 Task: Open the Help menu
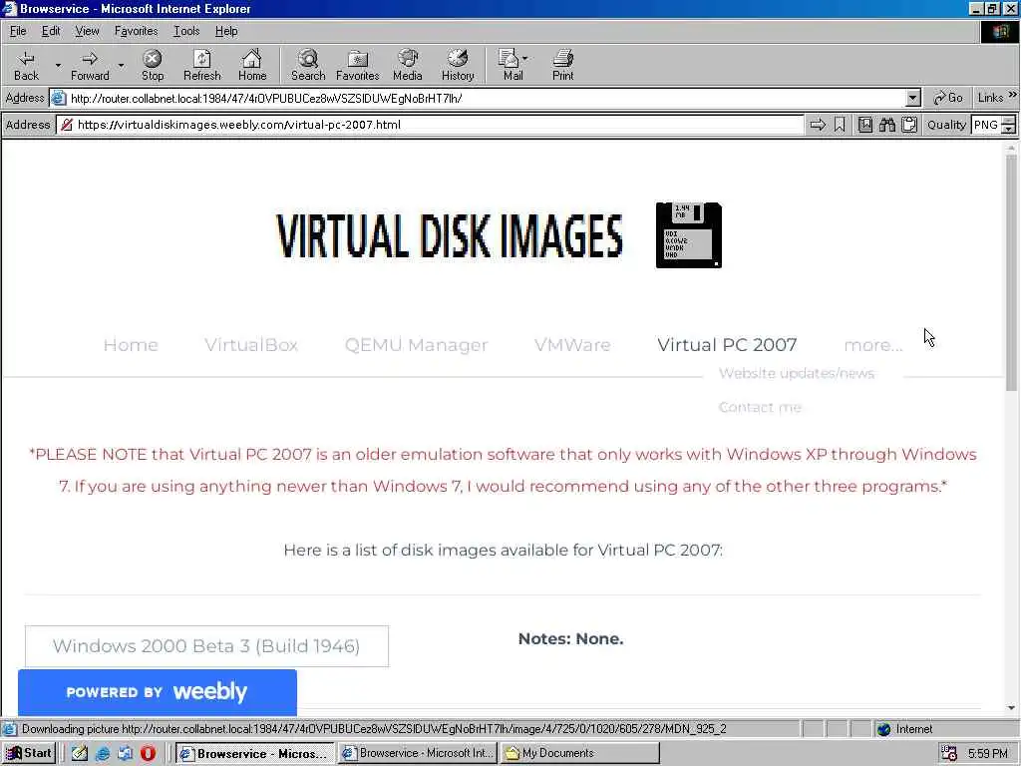(x=226, y=31)
